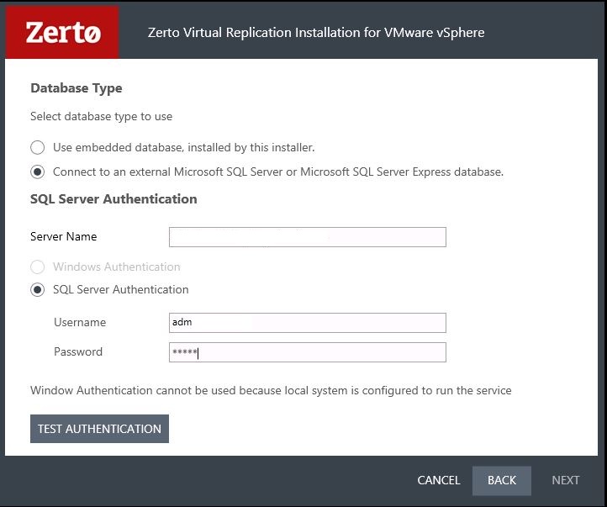Click the Username label text
607x507 pixels.
pyautogui.click(x=80, y=322)
